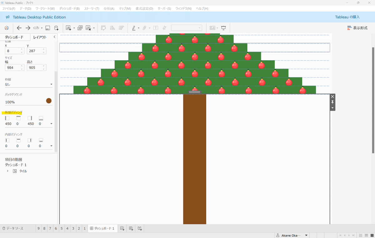Click the brown tree trunk container in dashboard
Screen dimensions: 375x238
click(x=194, y=159)
